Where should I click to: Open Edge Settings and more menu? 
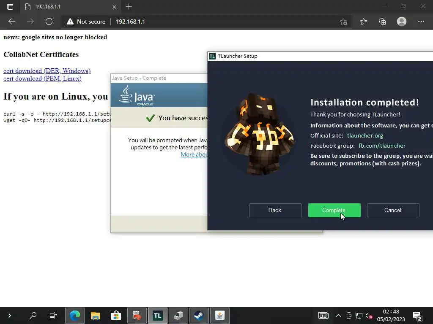tap(421, 22)
